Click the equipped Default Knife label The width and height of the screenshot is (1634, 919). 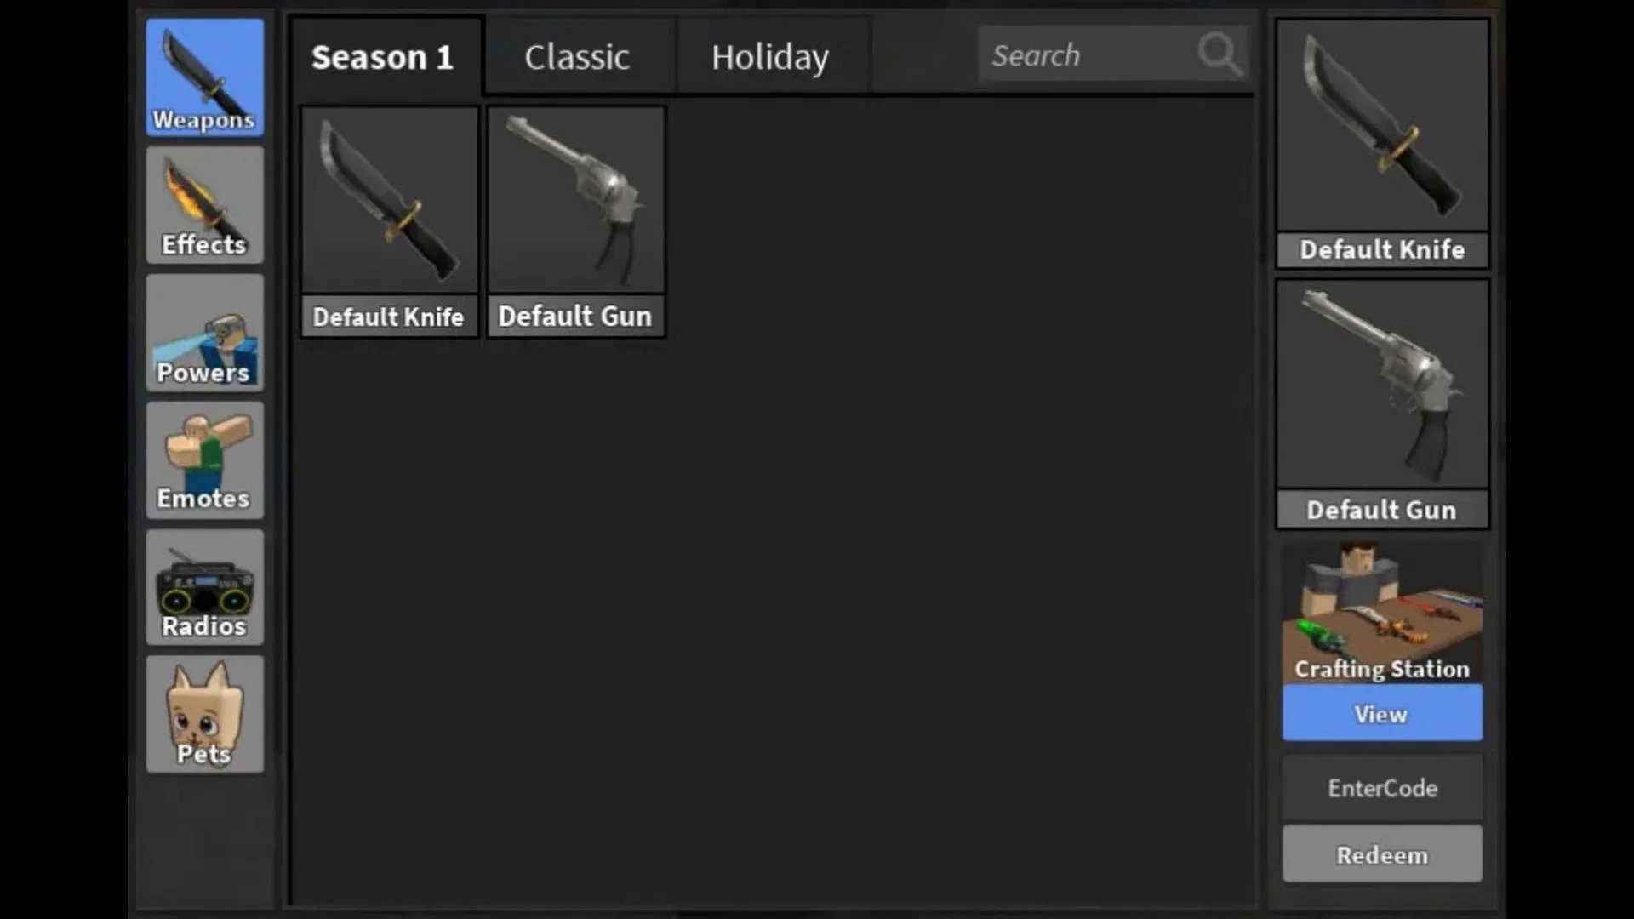[1382, 250]
